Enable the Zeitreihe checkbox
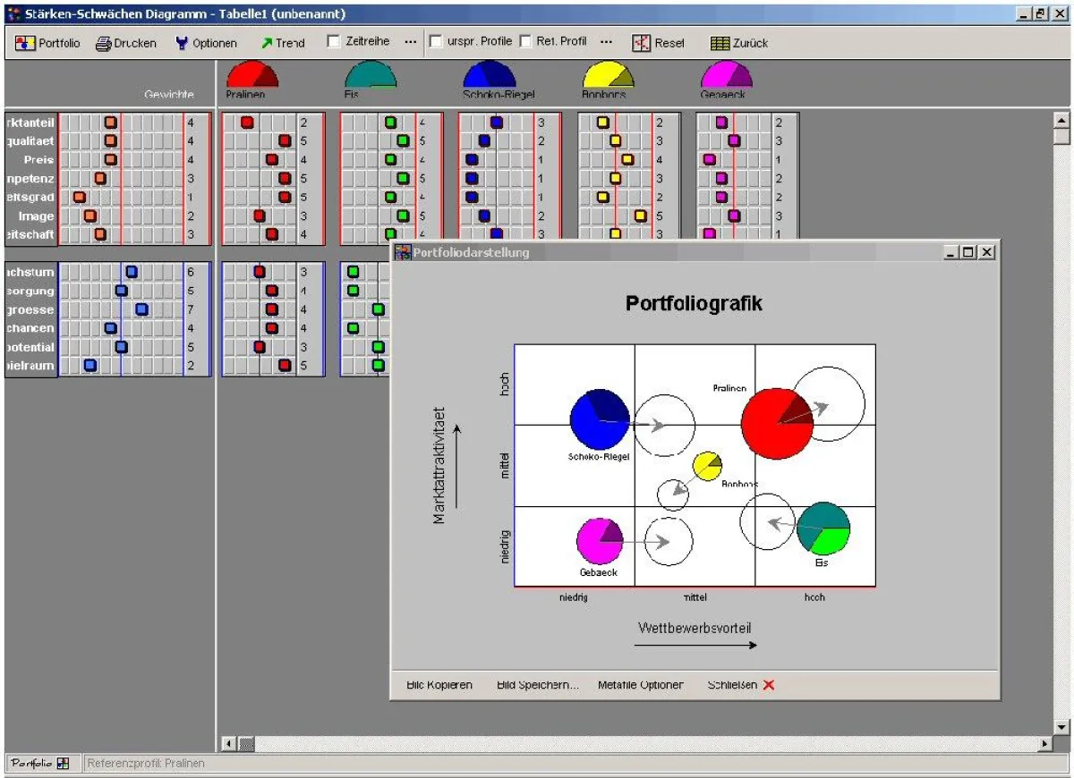Screen dimensions: 1074x778 pos(334,41)
